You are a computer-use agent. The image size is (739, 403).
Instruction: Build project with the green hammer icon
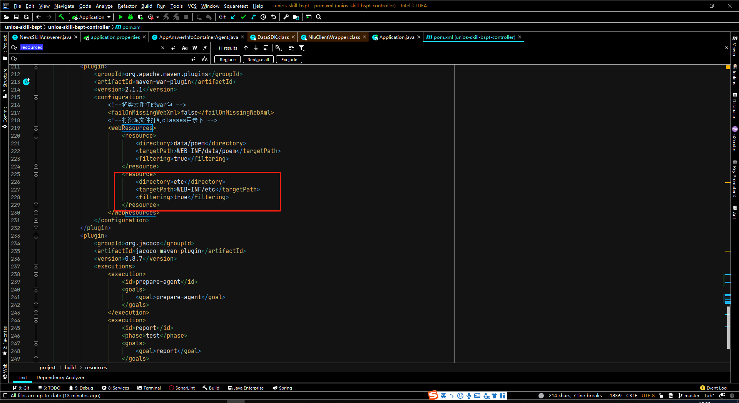[x=62, y=17]
